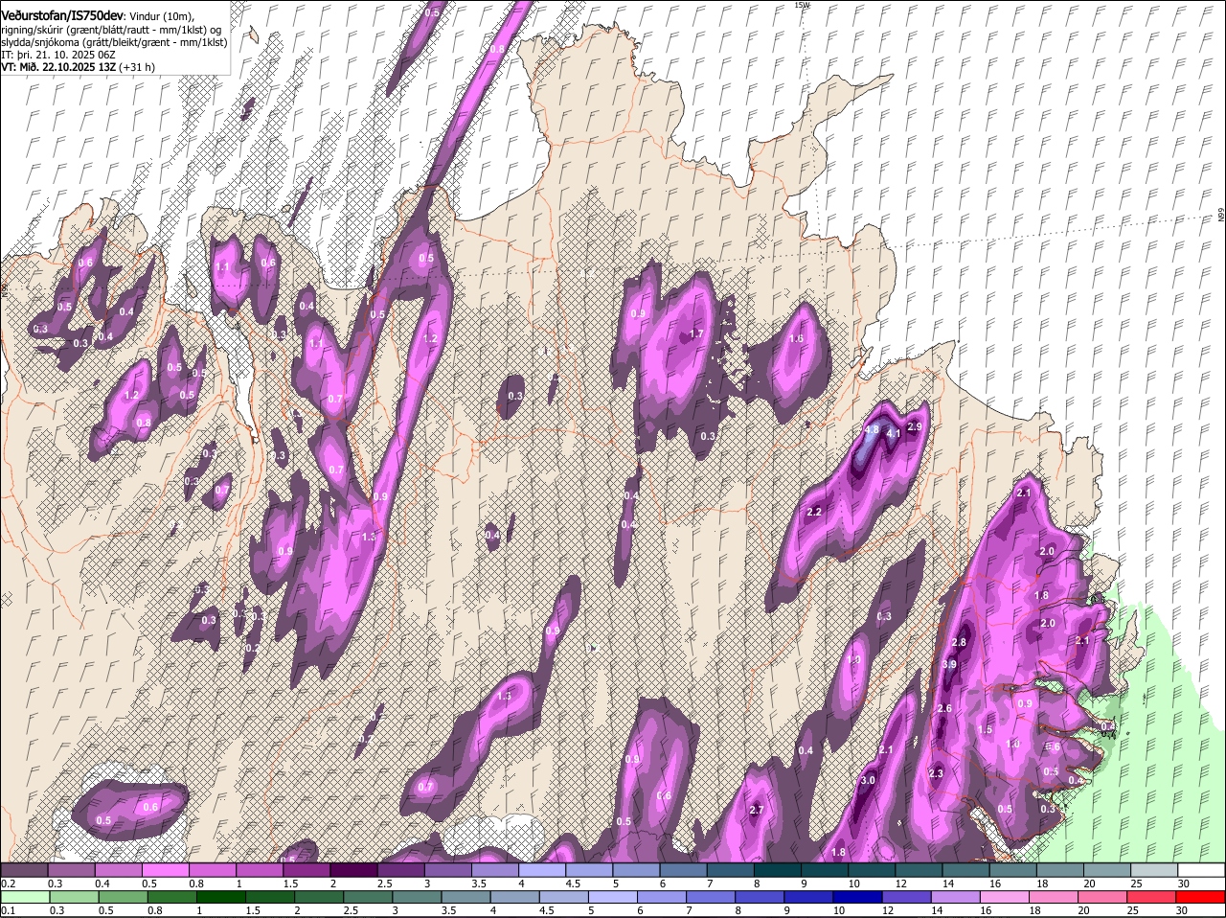Select lower scale swatch between 5 and 6
This screenshot has height=918, width=1226.
point(612,897)
